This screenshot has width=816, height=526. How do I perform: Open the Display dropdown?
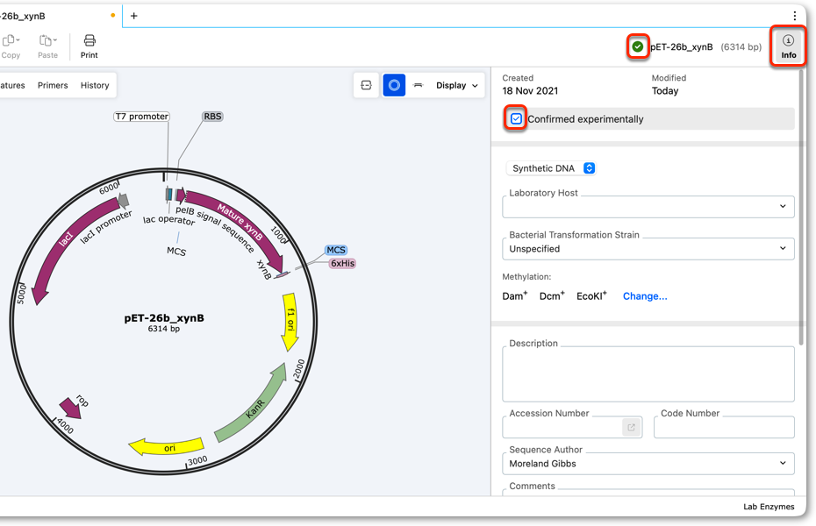point(456,85)
